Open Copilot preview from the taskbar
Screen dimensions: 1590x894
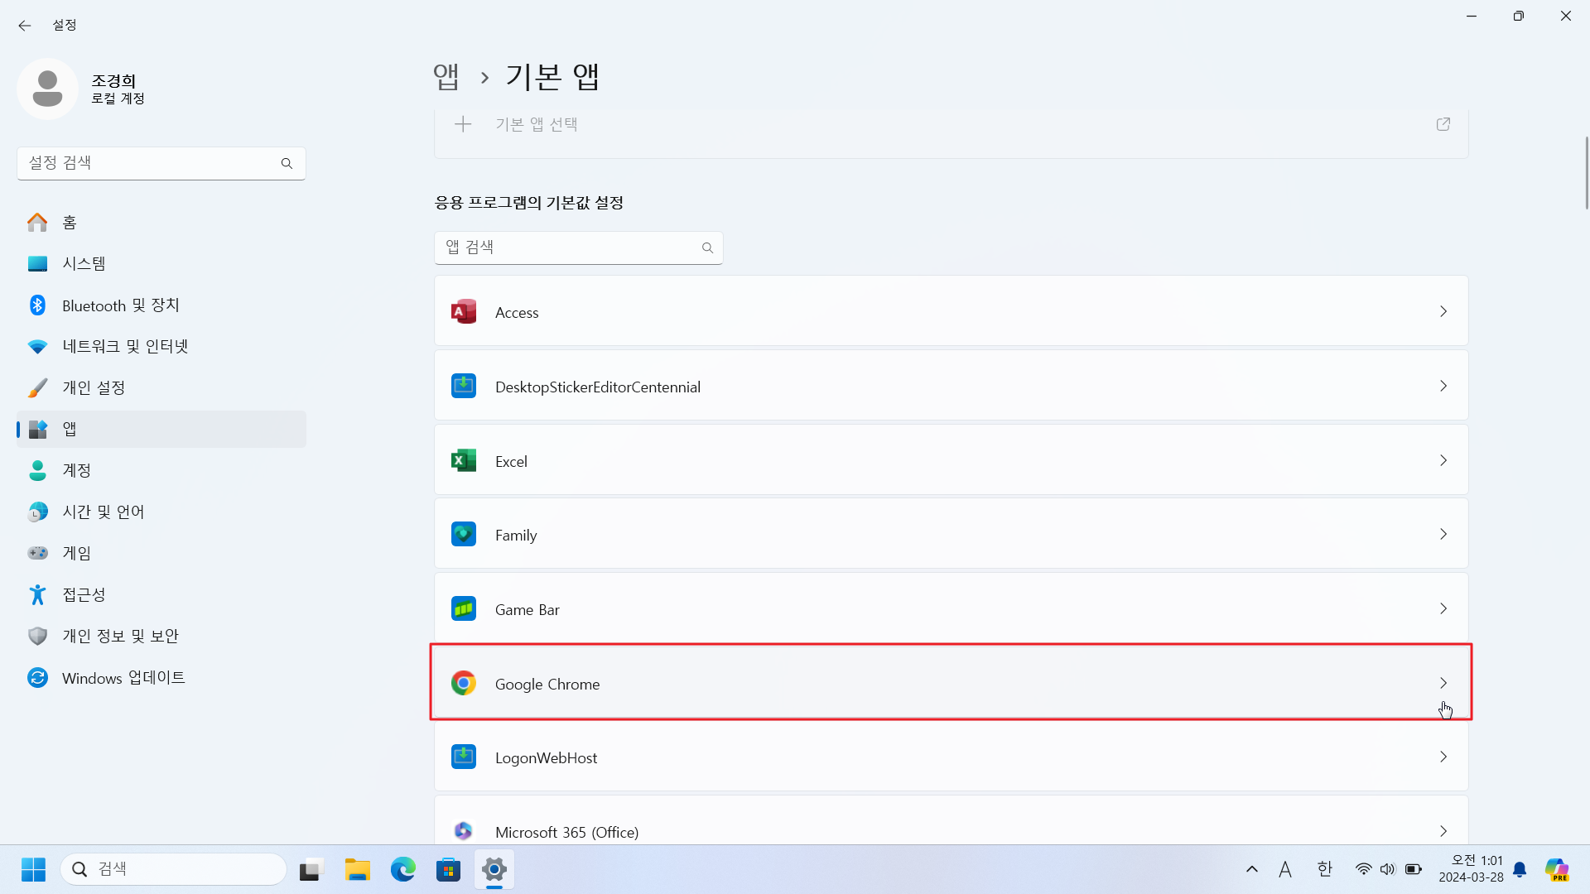(x=1557, y=869)
